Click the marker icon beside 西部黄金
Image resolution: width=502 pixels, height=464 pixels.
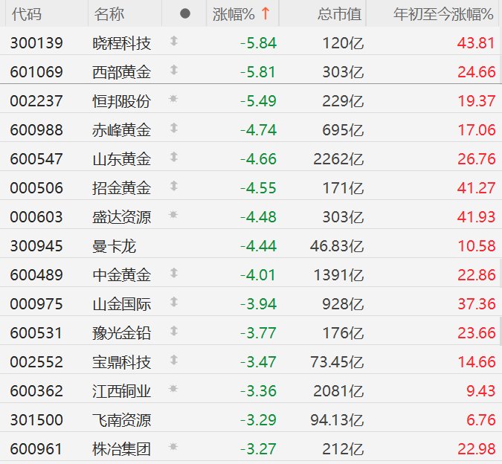[174, 70]
